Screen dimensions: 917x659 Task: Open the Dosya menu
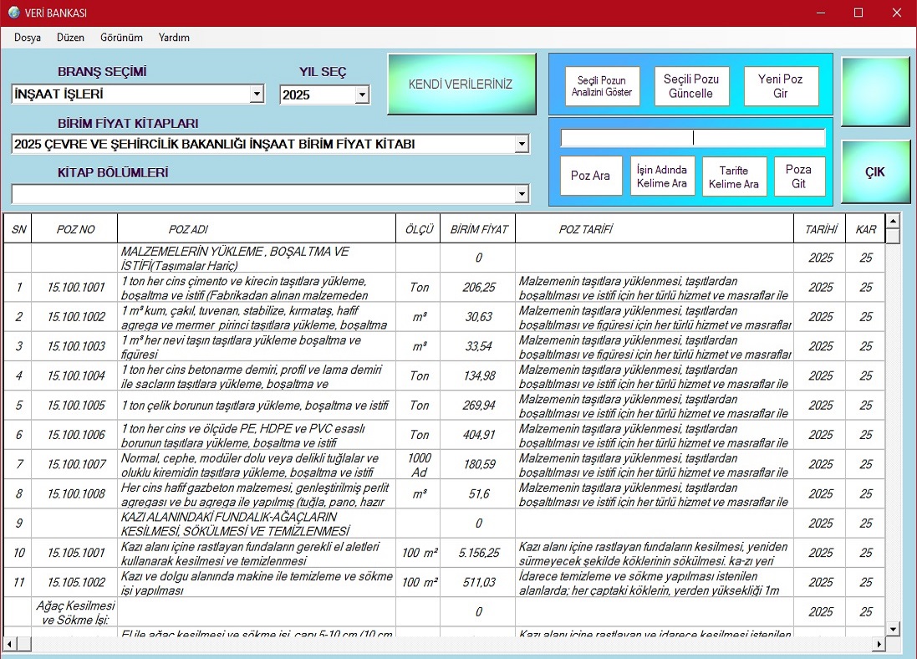coord(28,38)
